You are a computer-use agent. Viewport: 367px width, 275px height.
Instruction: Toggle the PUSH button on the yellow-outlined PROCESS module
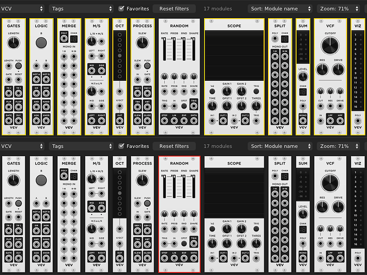[147, 66]
